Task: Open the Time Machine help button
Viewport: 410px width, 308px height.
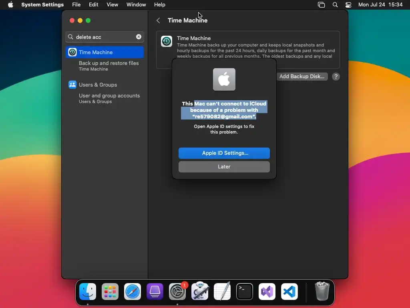Action: pos(336,77)
